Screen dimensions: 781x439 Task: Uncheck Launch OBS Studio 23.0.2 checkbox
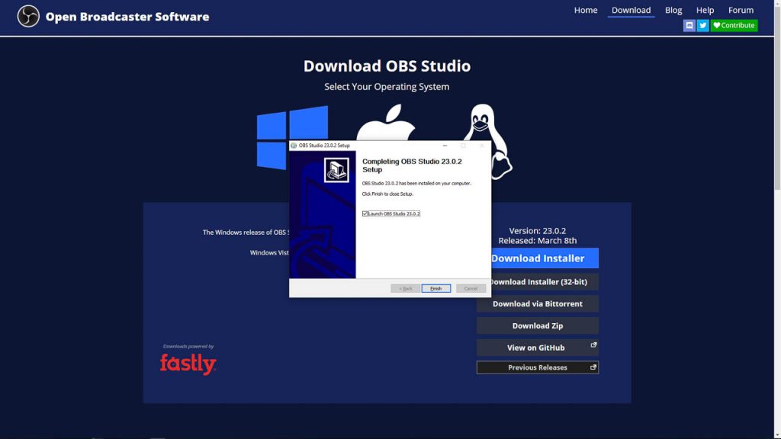coord(365,213)
